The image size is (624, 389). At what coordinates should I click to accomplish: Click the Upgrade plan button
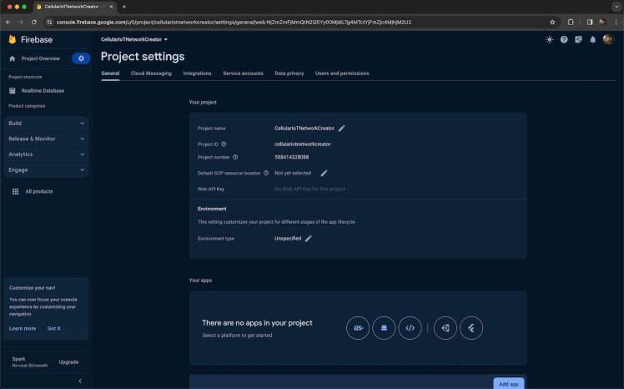68,362
